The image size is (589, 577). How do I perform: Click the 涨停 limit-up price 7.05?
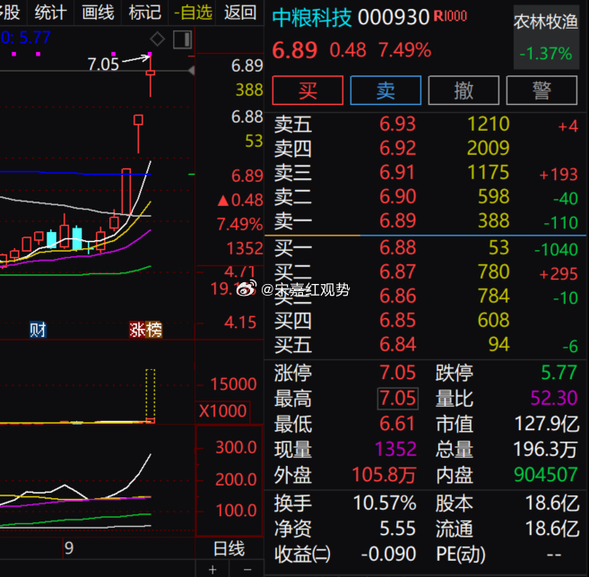click(397, 373)
